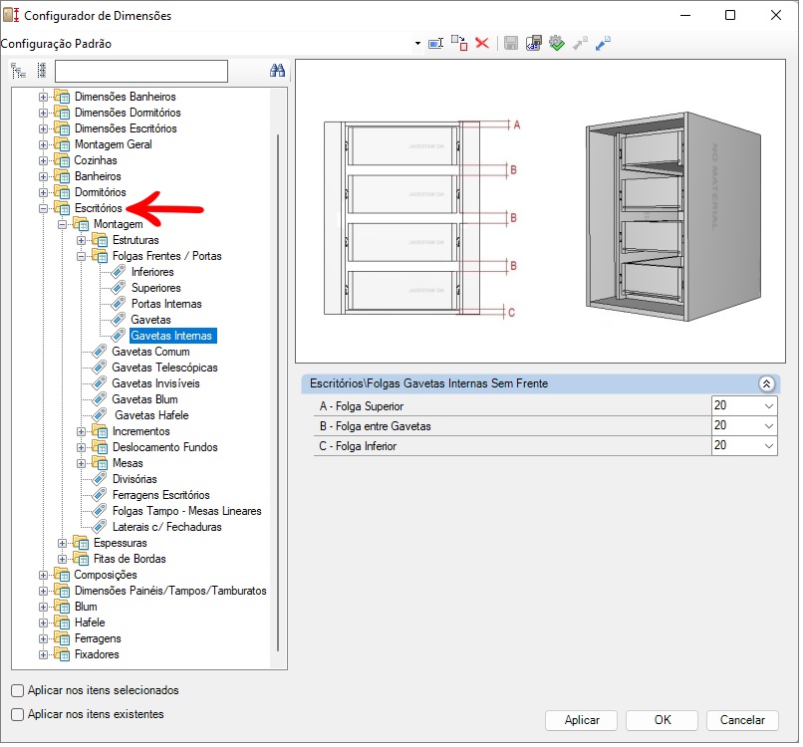Select the Gavetas item under Folgas Frentes
Image resolution: width=803 pixels, height=747 pixels.
[150, 320]
